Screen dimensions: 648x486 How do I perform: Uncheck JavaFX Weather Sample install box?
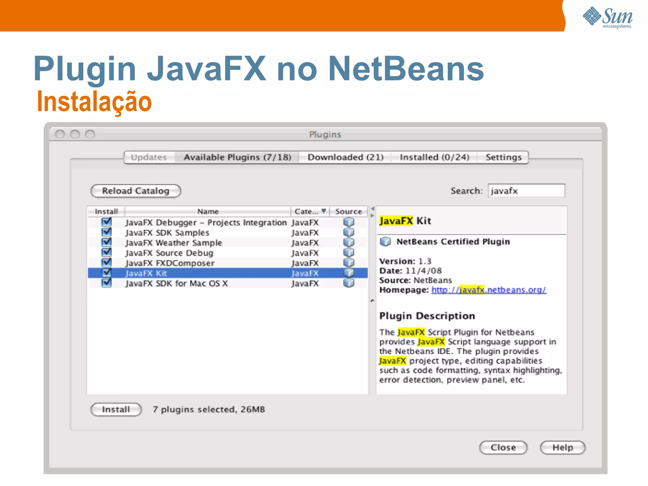pos(107,242)
